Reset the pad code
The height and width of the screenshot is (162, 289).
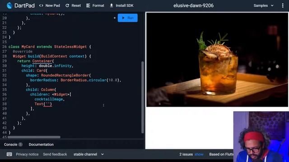(x=73, y=5)
